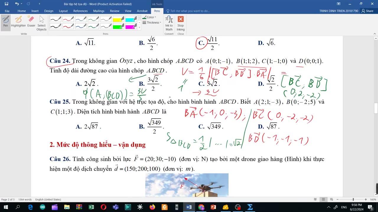Switch to the Design tab
378x212 pixels.
(49, 11)
